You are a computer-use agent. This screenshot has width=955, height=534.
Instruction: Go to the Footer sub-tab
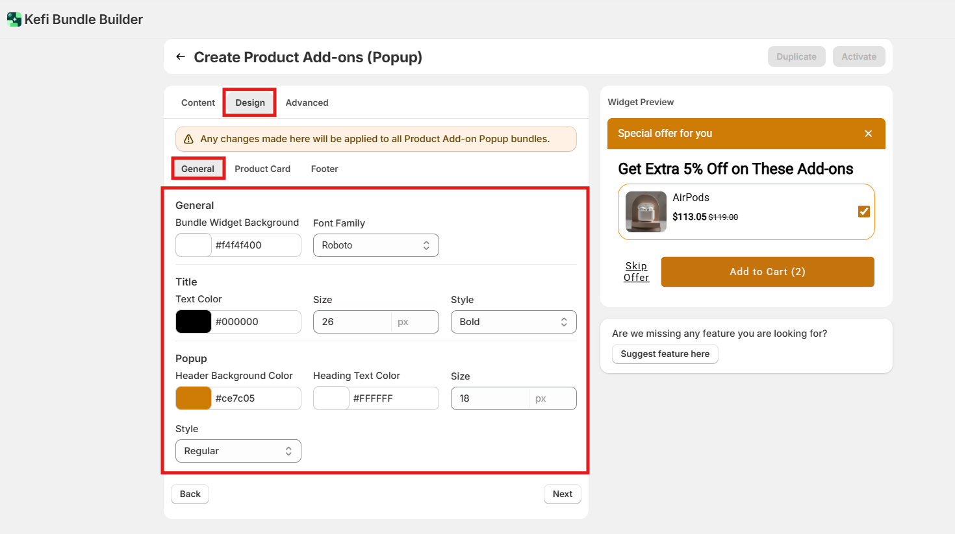click(x=324, y=169)
